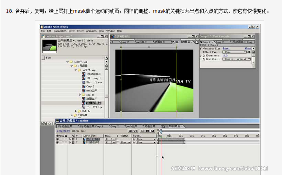
Task: Click the Sds-...1.mov footage icon
Action: 83,82
